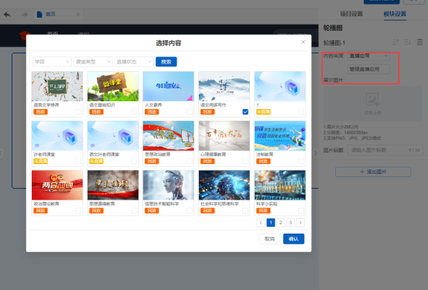The width and height of the screenshot is (428, 290).
Task: Click the 点击上传 image upload area
Action: click(373, 104)
